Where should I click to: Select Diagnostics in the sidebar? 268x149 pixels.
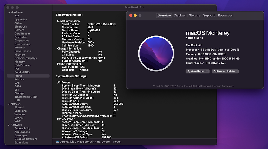[x=22, y=41]
